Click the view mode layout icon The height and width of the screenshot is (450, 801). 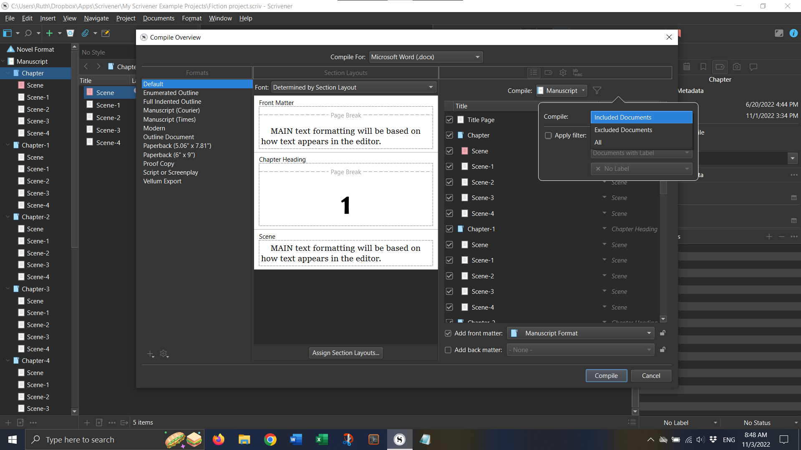[8, 33]
